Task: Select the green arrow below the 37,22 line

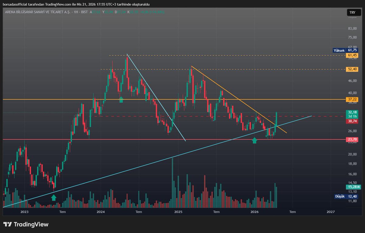Action: click(x=121, y=100)
